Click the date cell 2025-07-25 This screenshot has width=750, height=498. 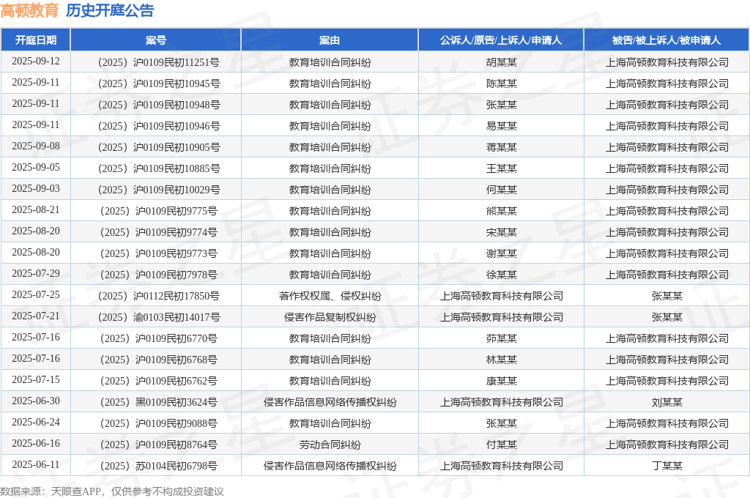click(x=36, y=295)
